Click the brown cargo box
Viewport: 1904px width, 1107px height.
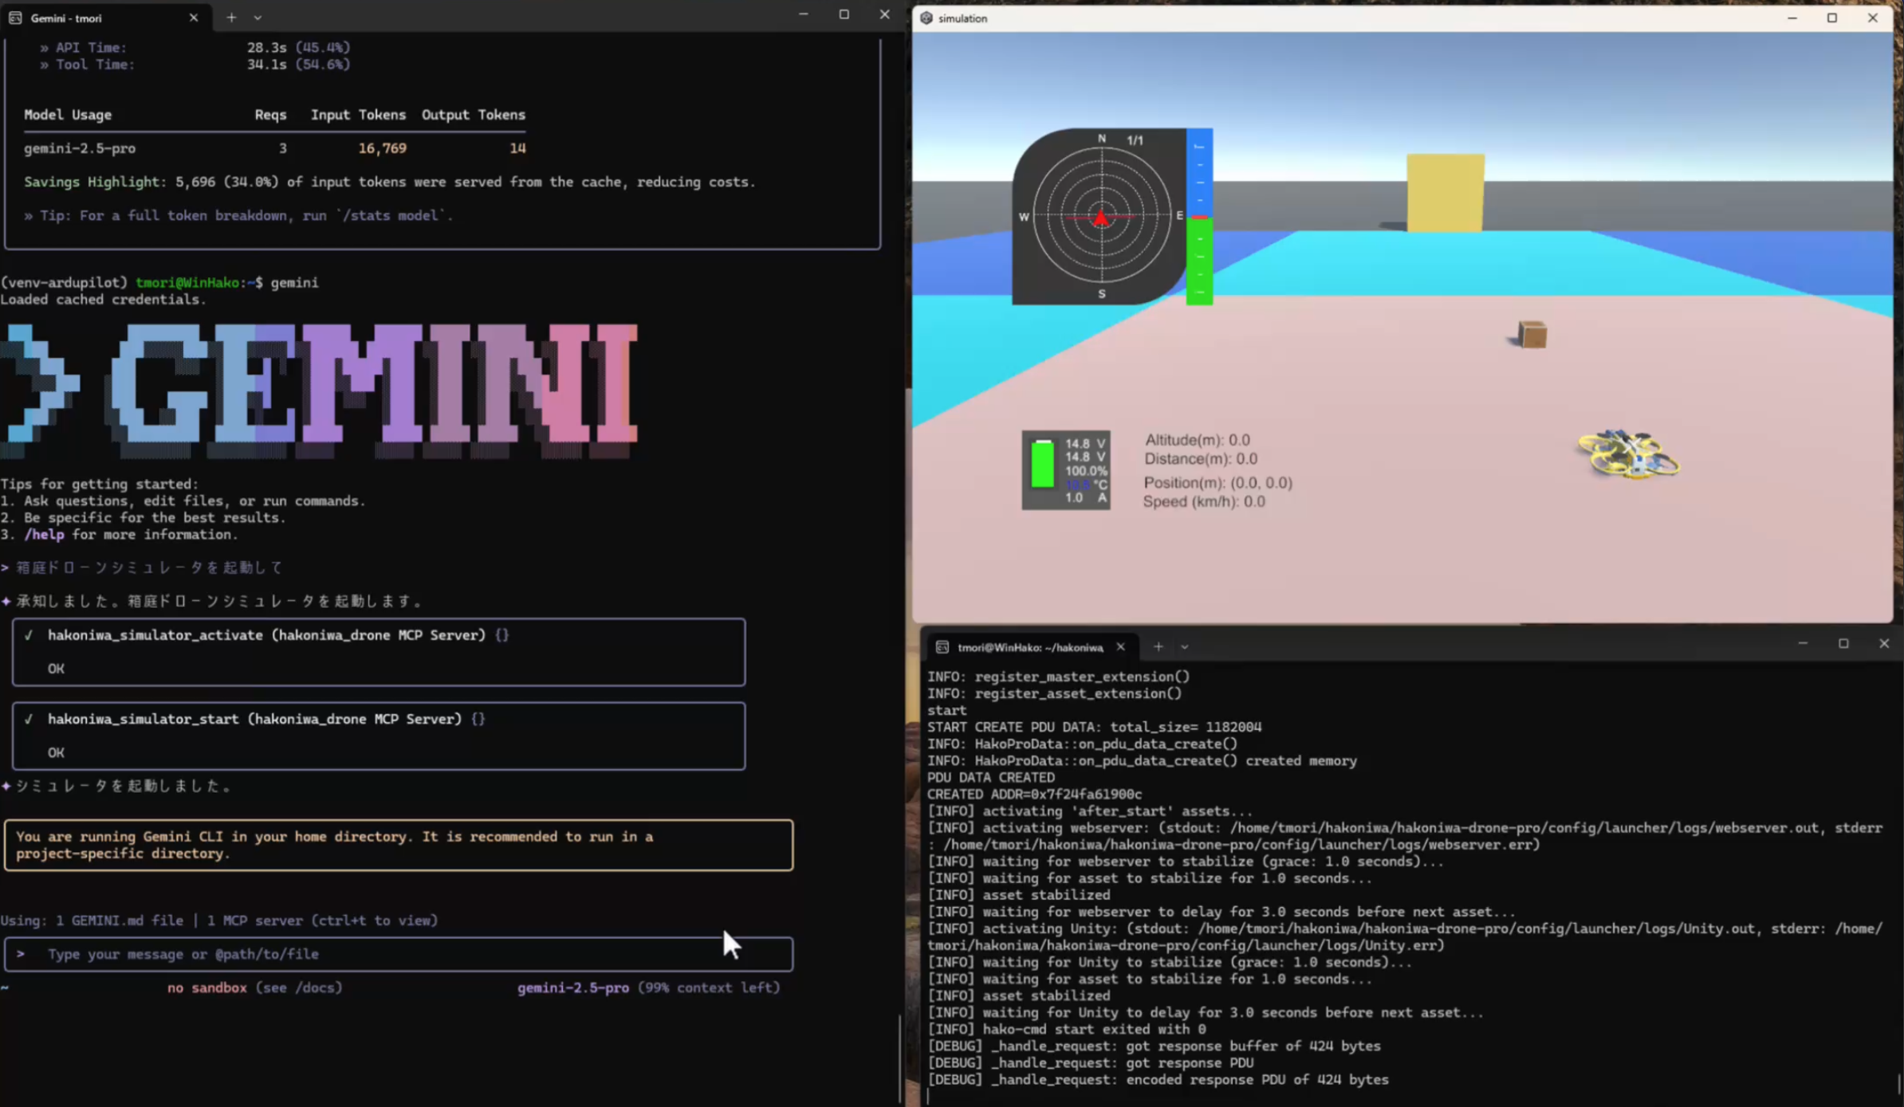(1532, 335)
